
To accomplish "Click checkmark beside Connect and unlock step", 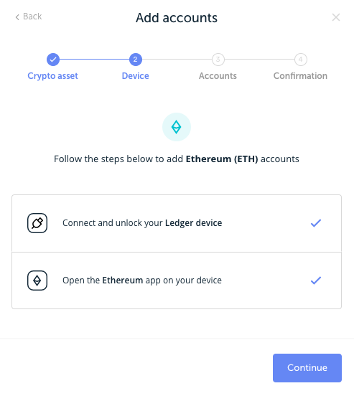I will point(316,223).
